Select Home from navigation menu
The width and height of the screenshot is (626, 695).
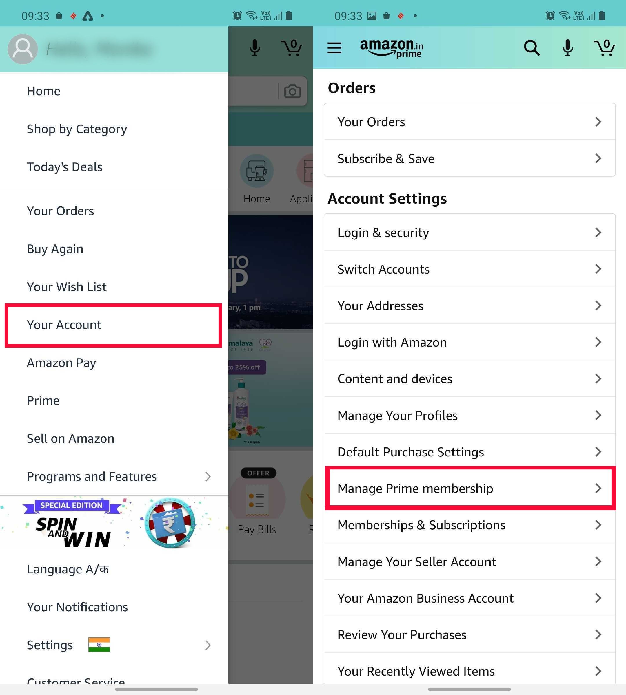click(x=43, y=91)
